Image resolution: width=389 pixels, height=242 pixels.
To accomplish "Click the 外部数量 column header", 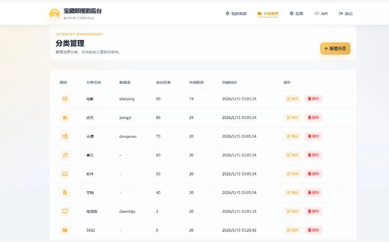I will coord(196,82).
